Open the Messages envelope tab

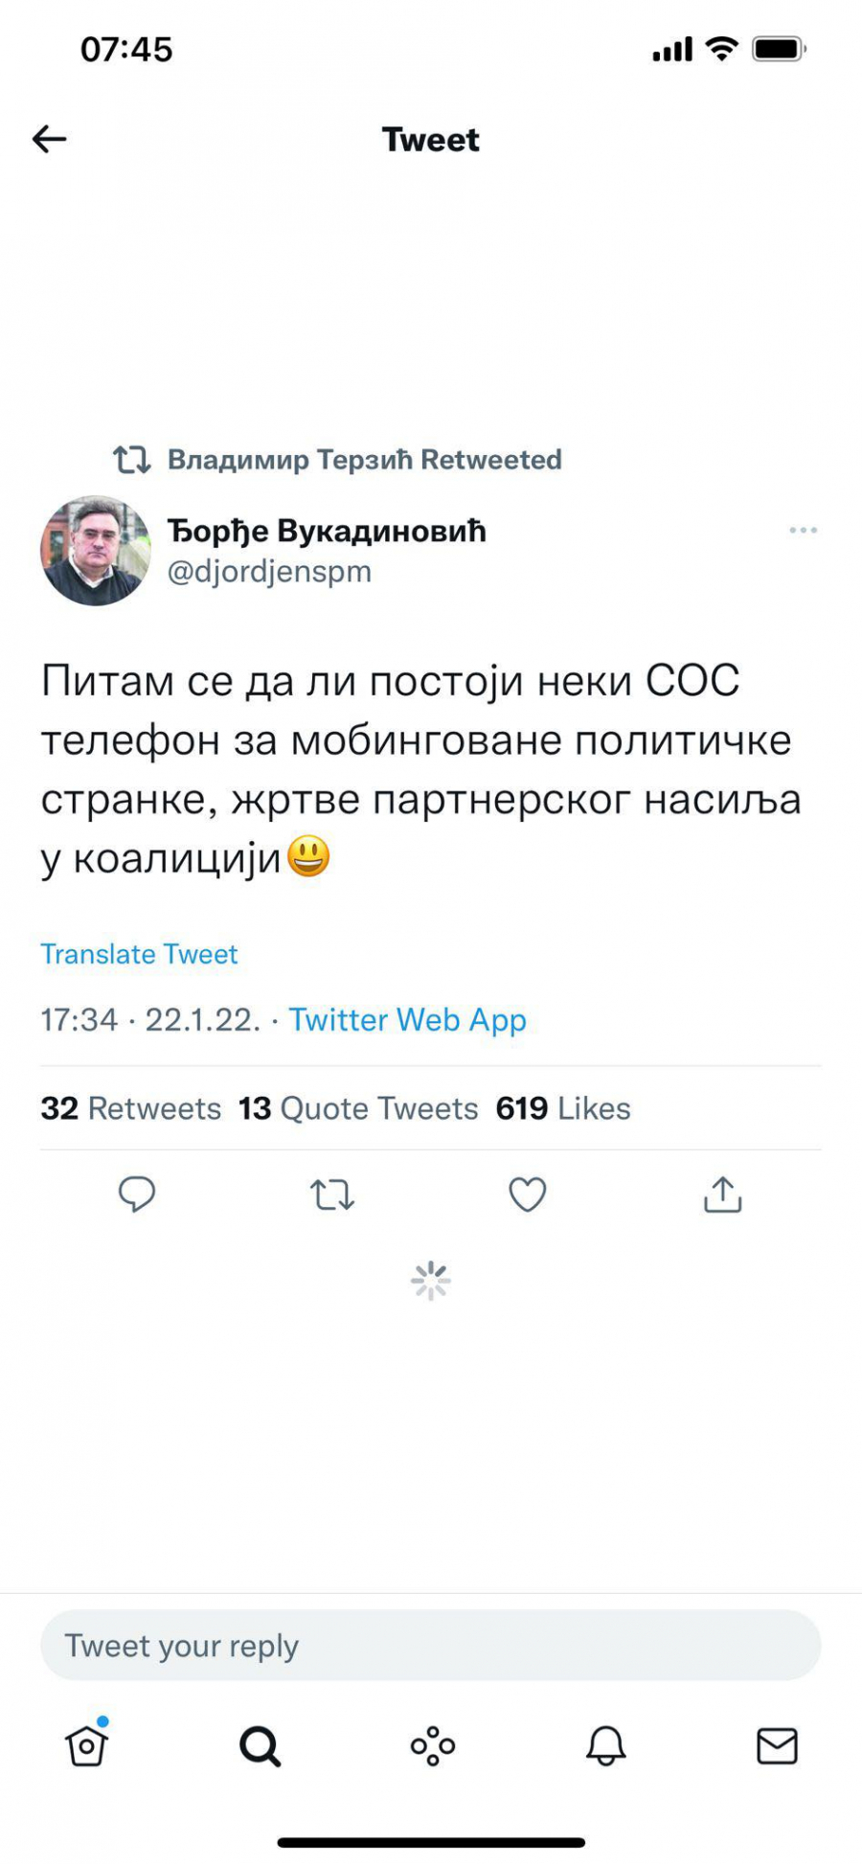pyautogui.click(x=777, y=1745)
